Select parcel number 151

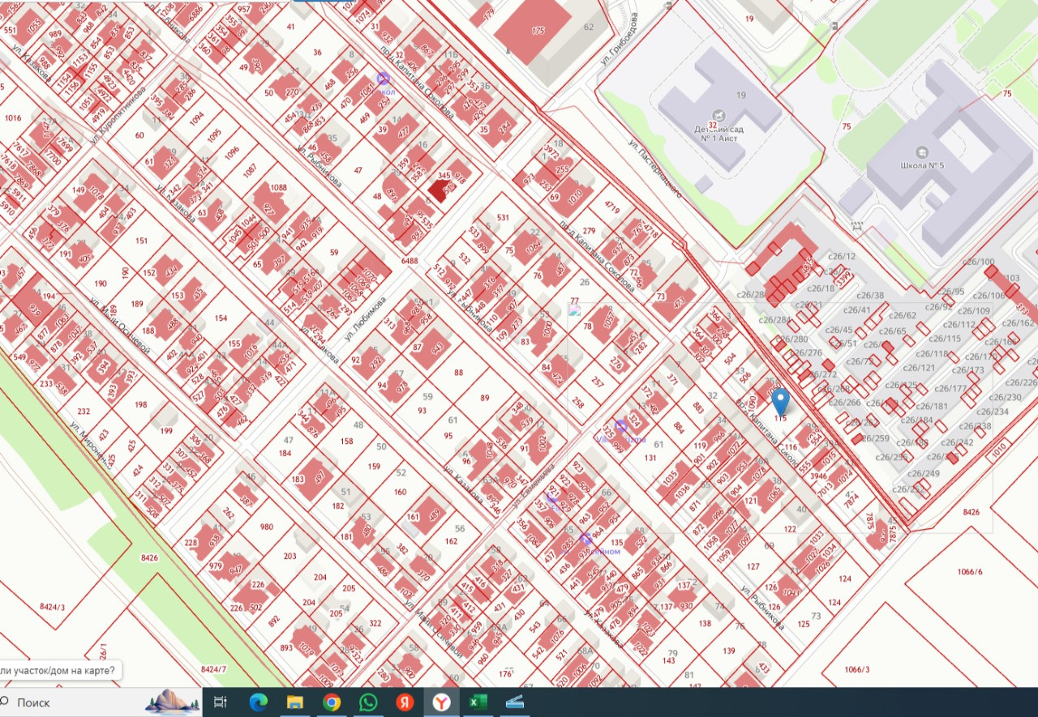click(x=142, y=241)
